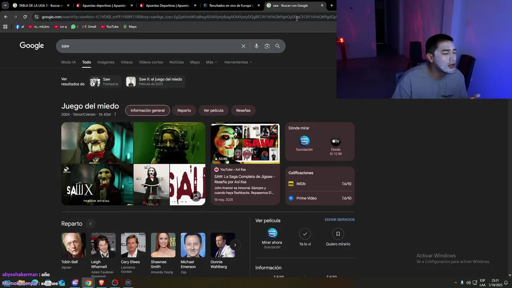
Task: Open the Billy puppet main image
Action: click(97, 143)
